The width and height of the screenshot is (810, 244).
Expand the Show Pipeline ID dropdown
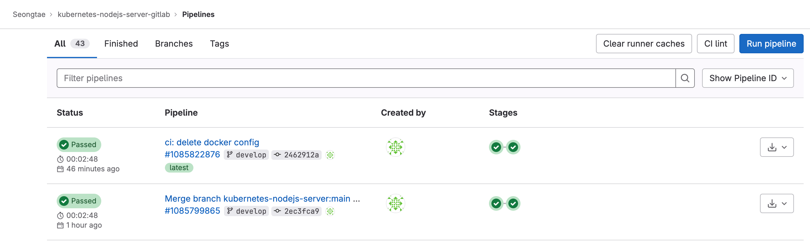748,78
